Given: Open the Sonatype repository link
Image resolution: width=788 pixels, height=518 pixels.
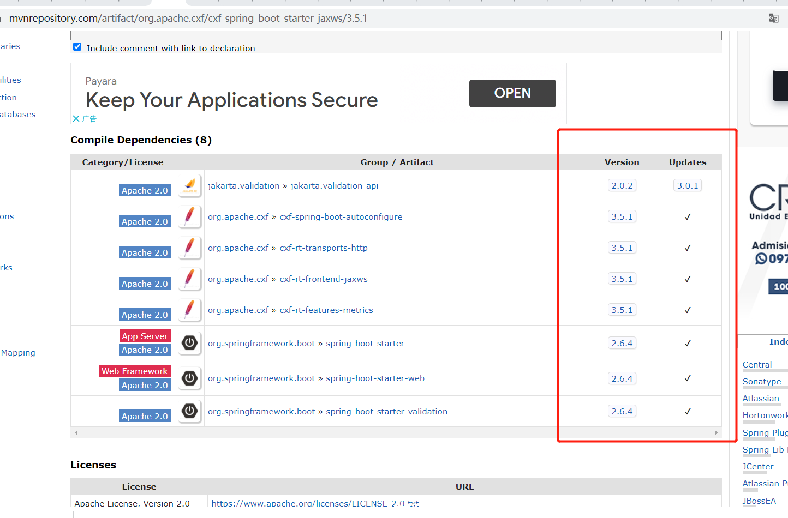Looking at the screenshot, I should coord(762,382).
